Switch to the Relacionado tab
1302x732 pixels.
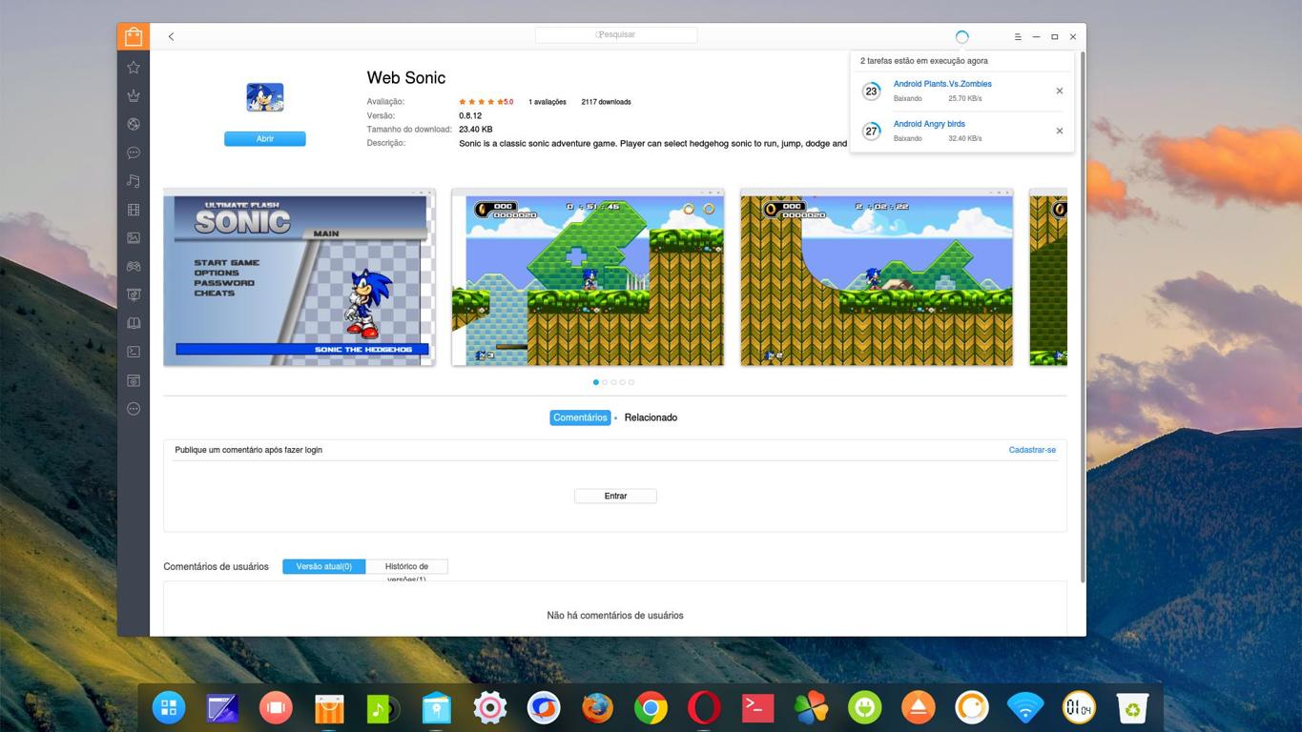click(x=651, y=417)
